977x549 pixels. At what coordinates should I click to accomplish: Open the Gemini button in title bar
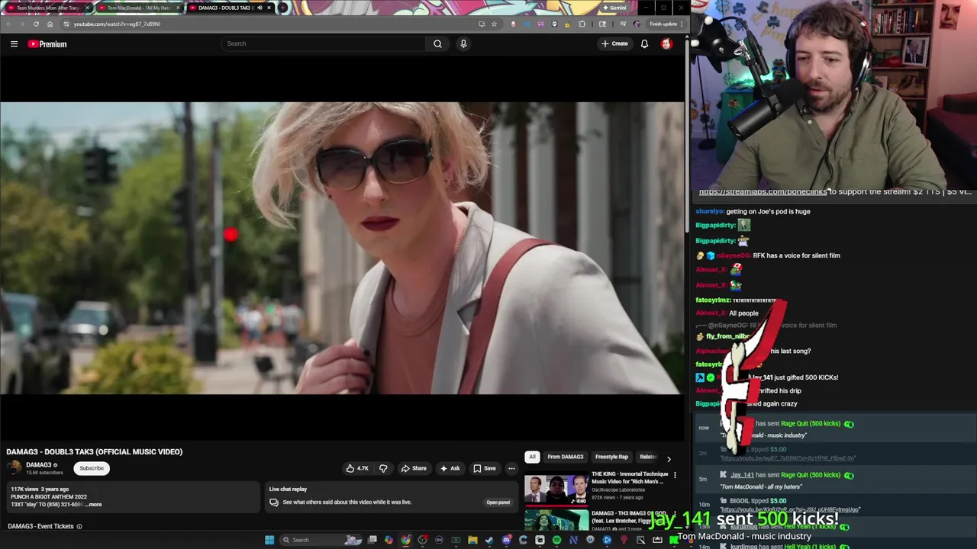coord(614,8)
